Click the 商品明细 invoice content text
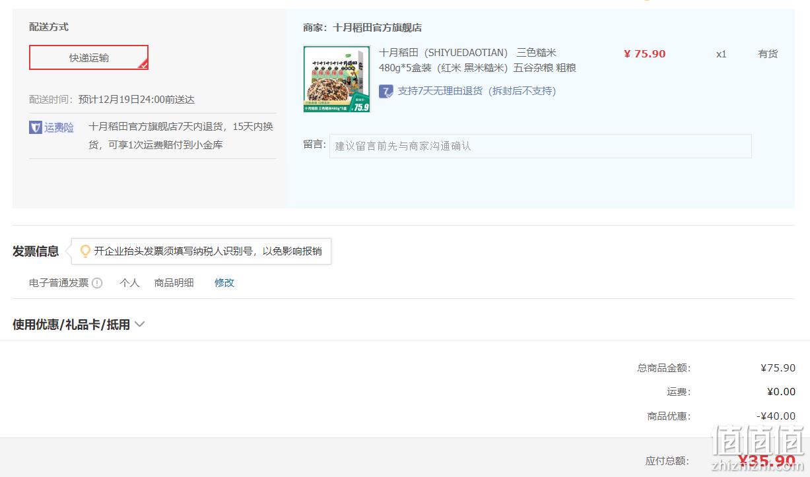Screen dimensions: 810x477 [x=174, y=282]
